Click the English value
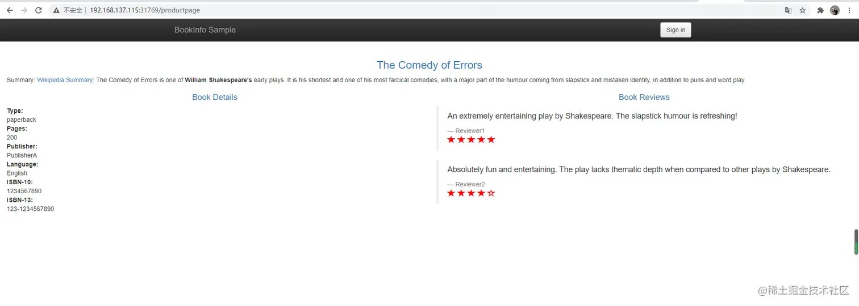Screen dimensions: 859x306 point(17,173)
